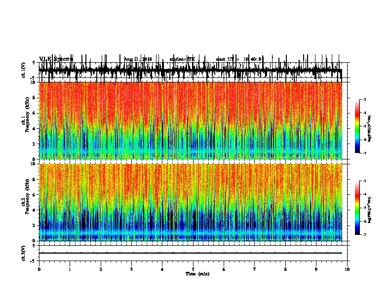The image size is (391, 302).
Task: Click the "6" kHz tick on ch.2 frequency axis
Action: point(34,195)
